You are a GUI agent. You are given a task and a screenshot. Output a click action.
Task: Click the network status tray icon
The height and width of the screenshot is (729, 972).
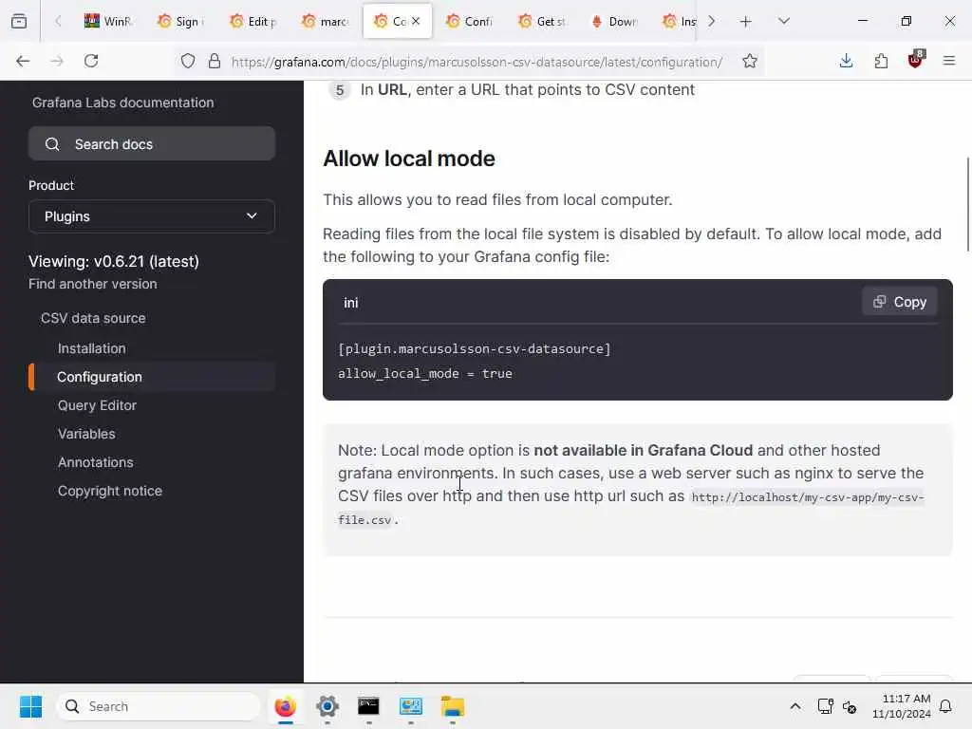[x=825, y=706]
